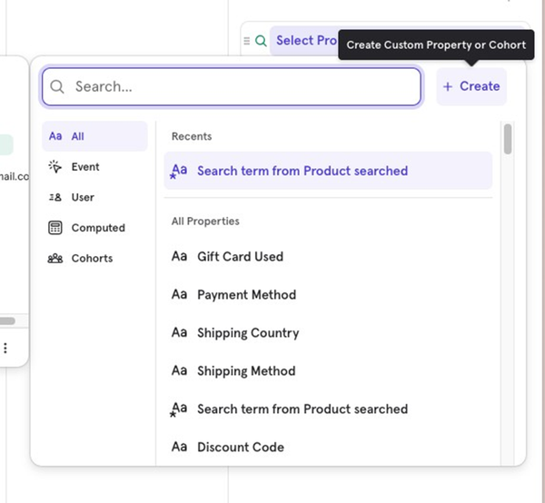Select the Event category icon
The height and width of the screenshot is (503, 545).
tap(55, 167)
